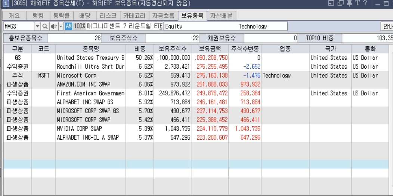
Task: Click the 5.42% weight cell
Action: pos(140,119)
